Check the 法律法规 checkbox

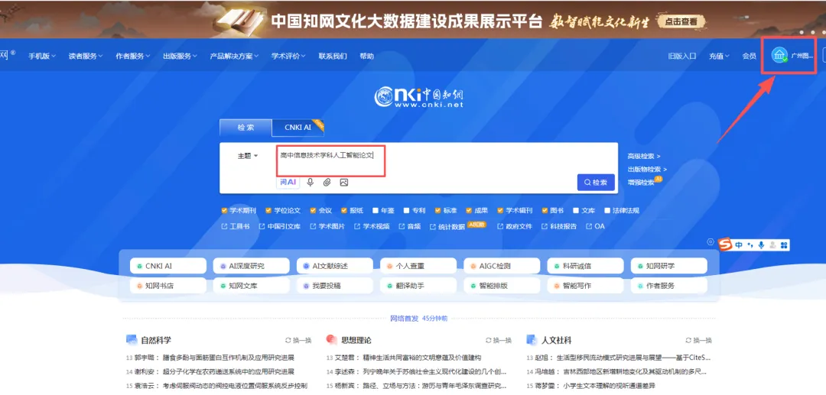(607, 210)
